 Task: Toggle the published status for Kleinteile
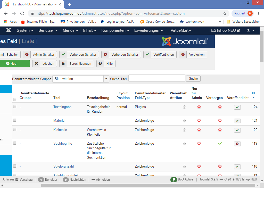click(x=237, y=130)
